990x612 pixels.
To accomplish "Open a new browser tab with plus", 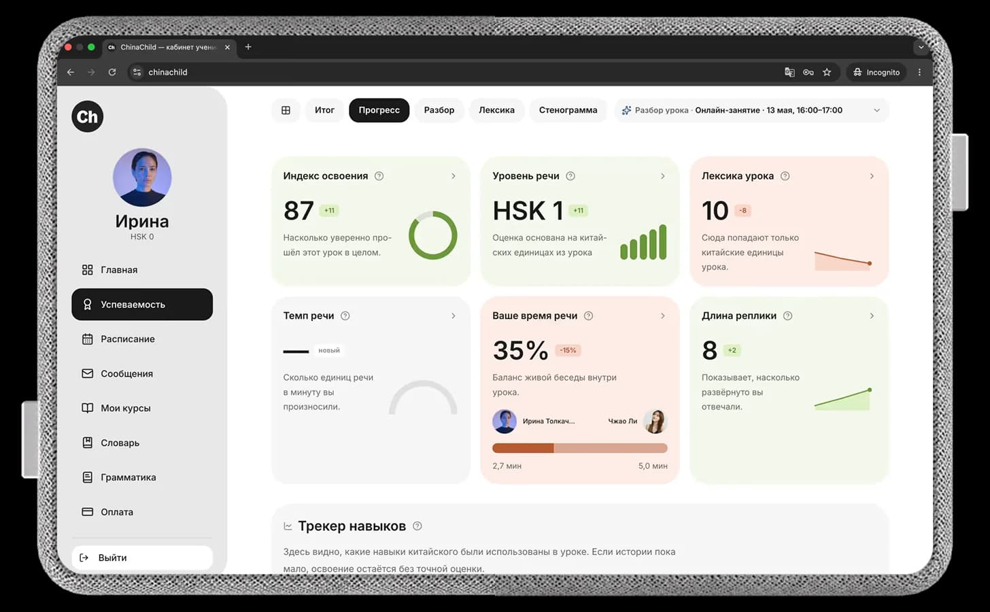I will (x=248, y=47).
